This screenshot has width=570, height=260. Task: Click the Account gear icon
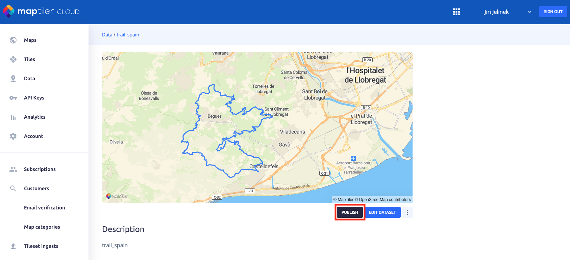[x=13, y=136]
